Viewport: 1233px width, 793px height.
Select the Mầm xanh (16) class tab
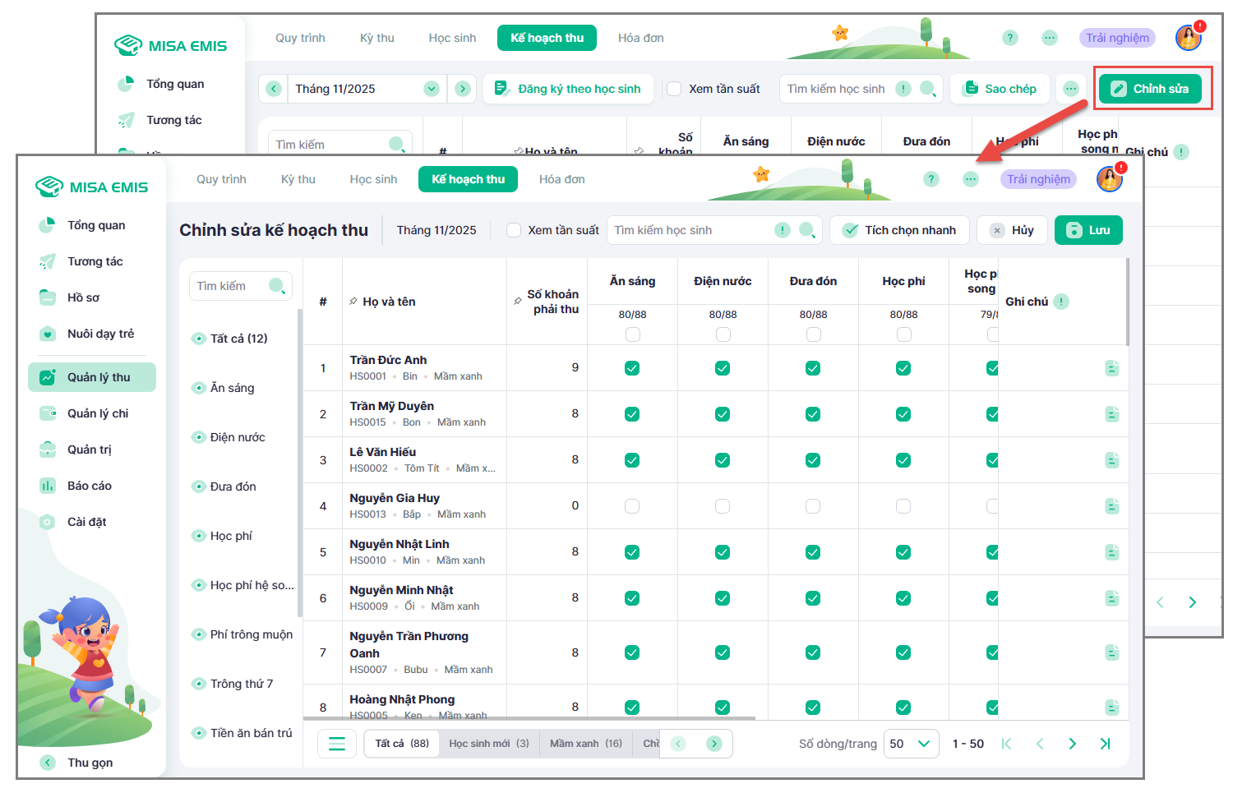(x=585, y=744)
